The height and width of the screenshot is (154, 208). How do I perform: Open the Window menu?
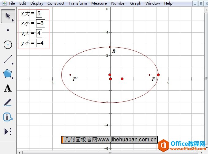click(x=153, y=3)
